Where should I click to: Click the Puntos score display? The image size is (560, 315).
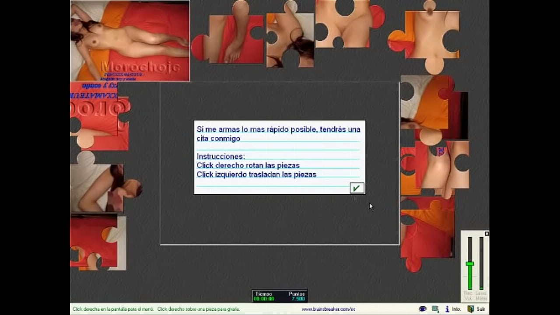click(x=297, y=297)
